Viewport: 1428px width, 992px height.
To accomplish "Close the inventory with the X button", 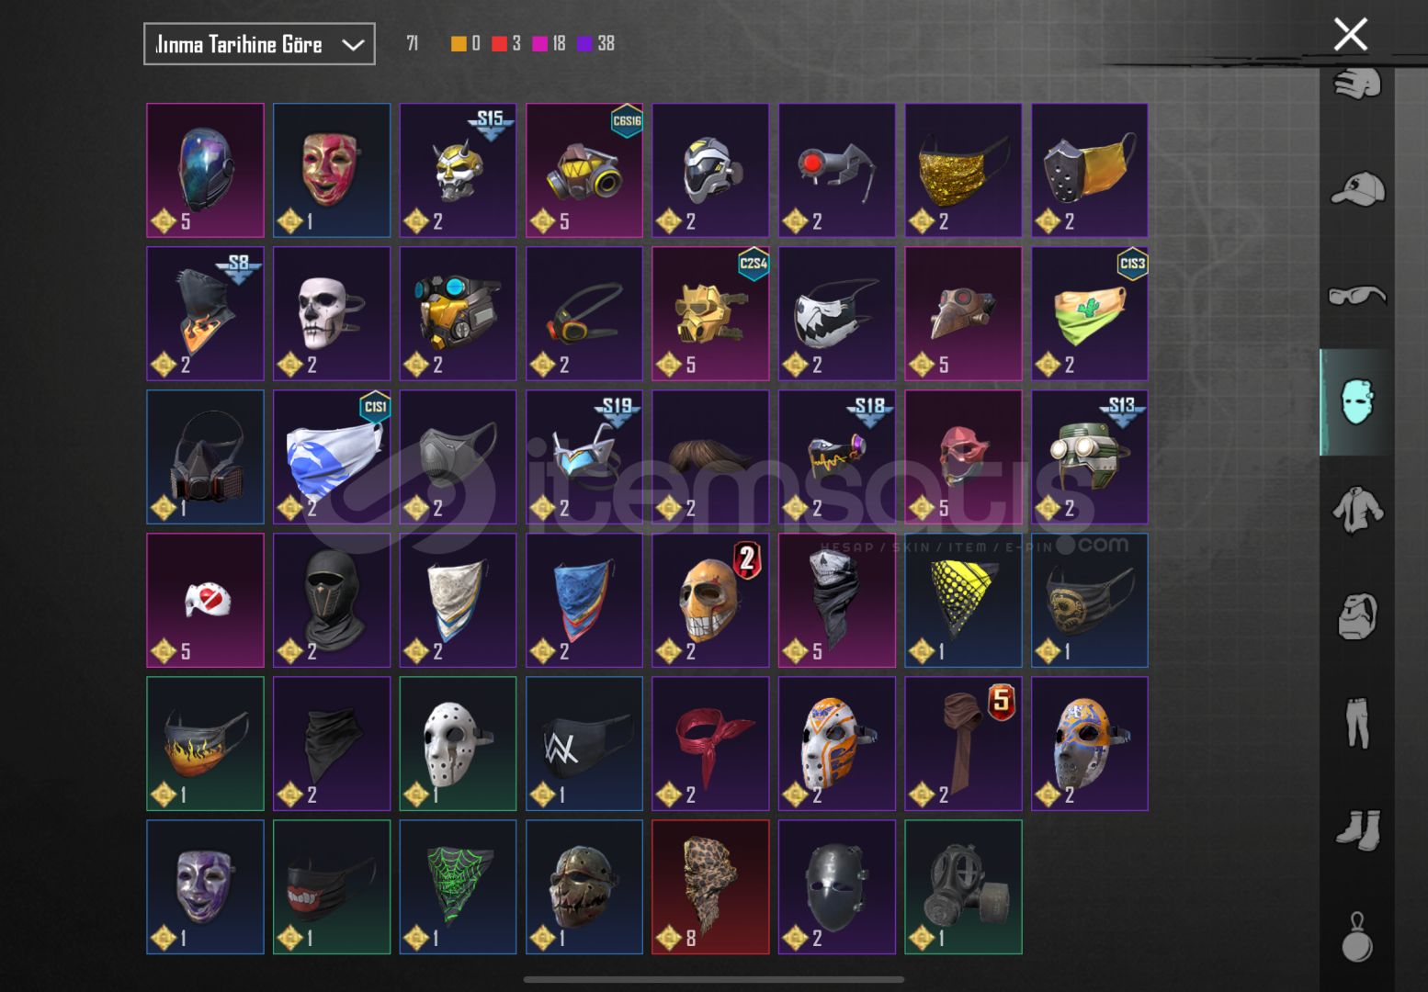I will click(1351, 35).
